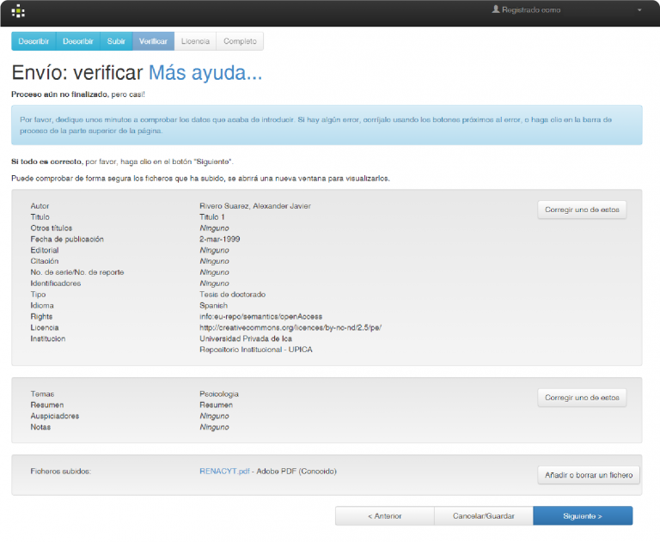The image size is (660, 542).
Task: Open the RENACYT.pdf uploaded file
Action: tap(224, 472)
